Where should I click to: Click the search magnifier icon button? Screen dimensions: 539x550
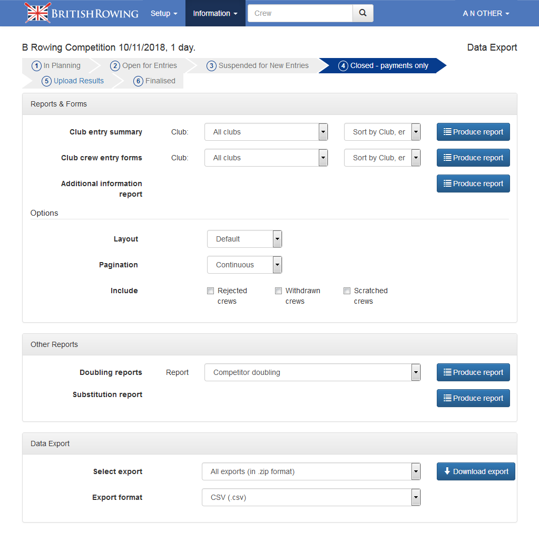pyautogui.click(x=362, y=13)
